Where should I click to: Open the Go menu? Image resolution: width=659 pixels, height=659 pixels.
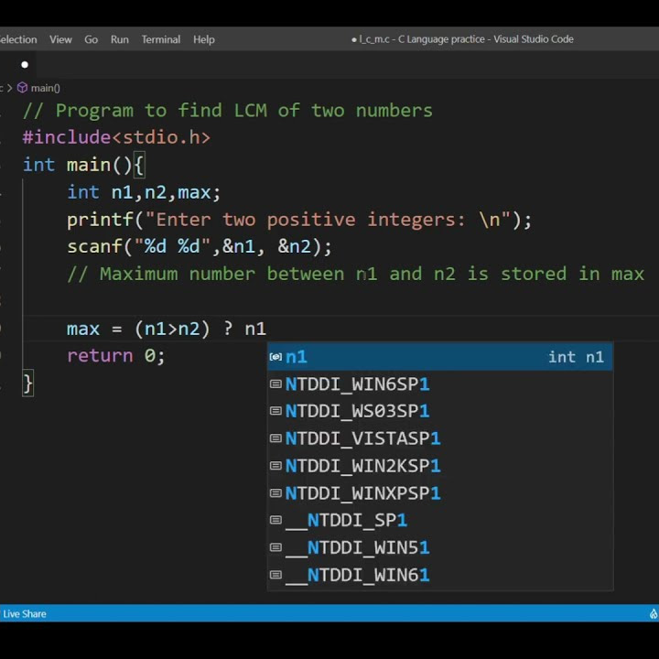coord(91,39)
